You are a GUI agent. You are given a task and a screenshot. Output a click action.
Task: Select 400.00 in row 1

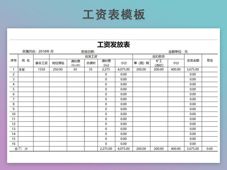tap(176, 69)
